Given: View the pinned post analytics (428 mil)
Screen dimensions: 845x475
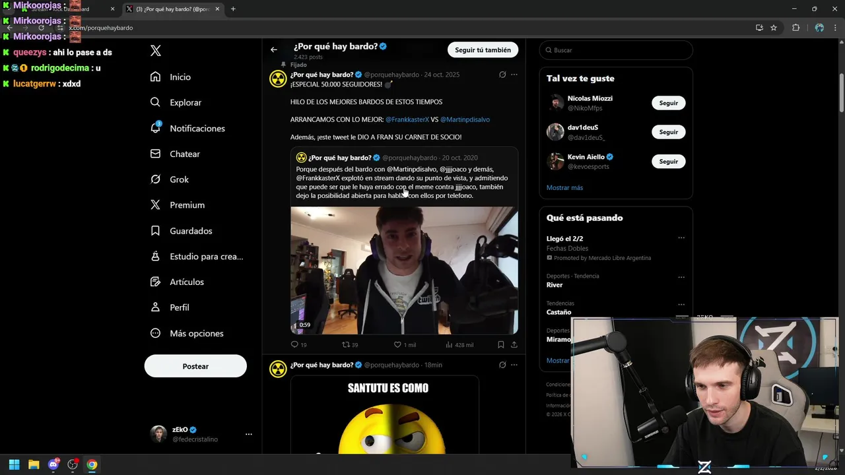Looking at the screenshot, I should pos(459,344).
